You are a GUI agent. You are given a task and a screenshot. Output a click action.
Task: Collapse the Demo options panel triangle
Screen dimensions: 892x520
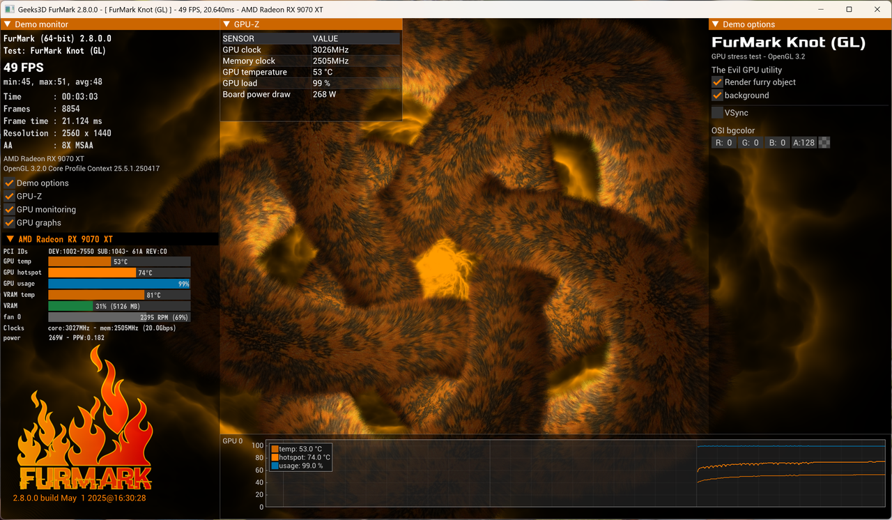[716, 24]
